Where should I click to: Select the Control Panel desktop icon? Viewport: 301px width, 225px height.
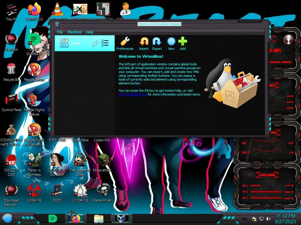[11, 100]
